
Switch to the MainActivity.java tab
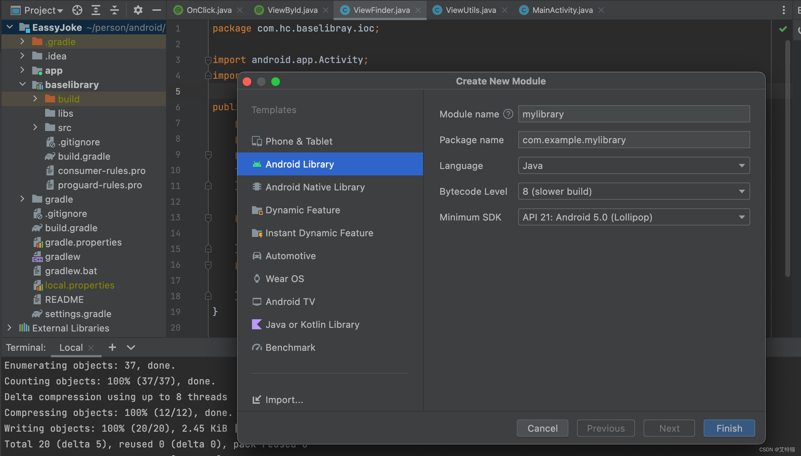click(x=562, y=10)
